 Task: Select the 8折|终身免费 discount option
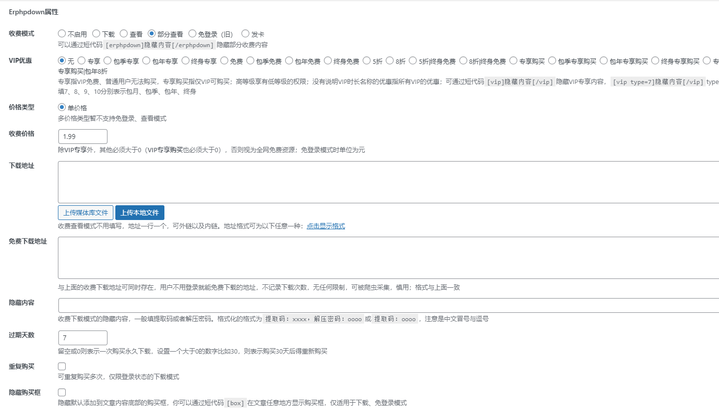[x=463, y=61]
